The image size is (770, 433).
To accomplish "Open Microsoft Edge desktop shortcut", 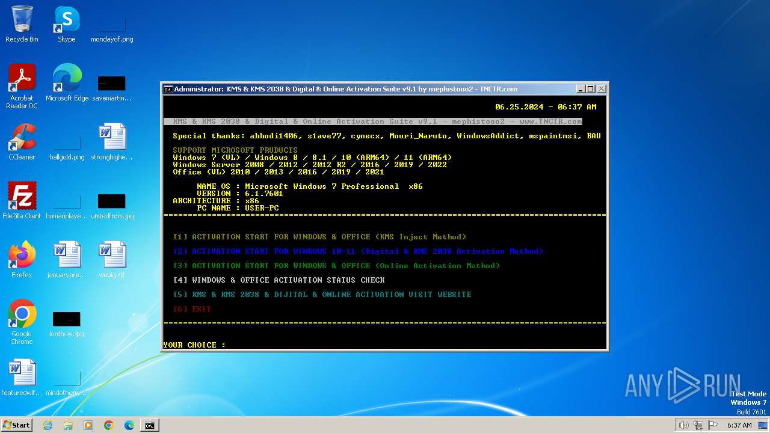I will tap(67, 82).
